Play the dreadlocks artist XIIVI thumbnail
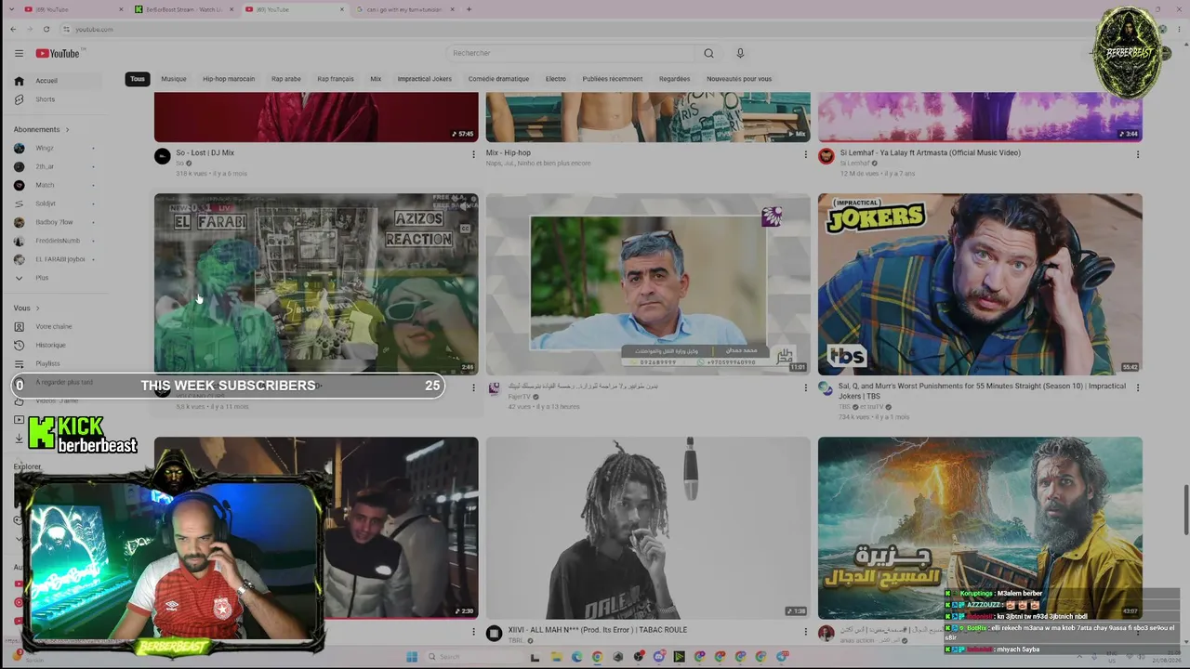Viewport: 1190px width, 669px height. (x=648, y=528)
